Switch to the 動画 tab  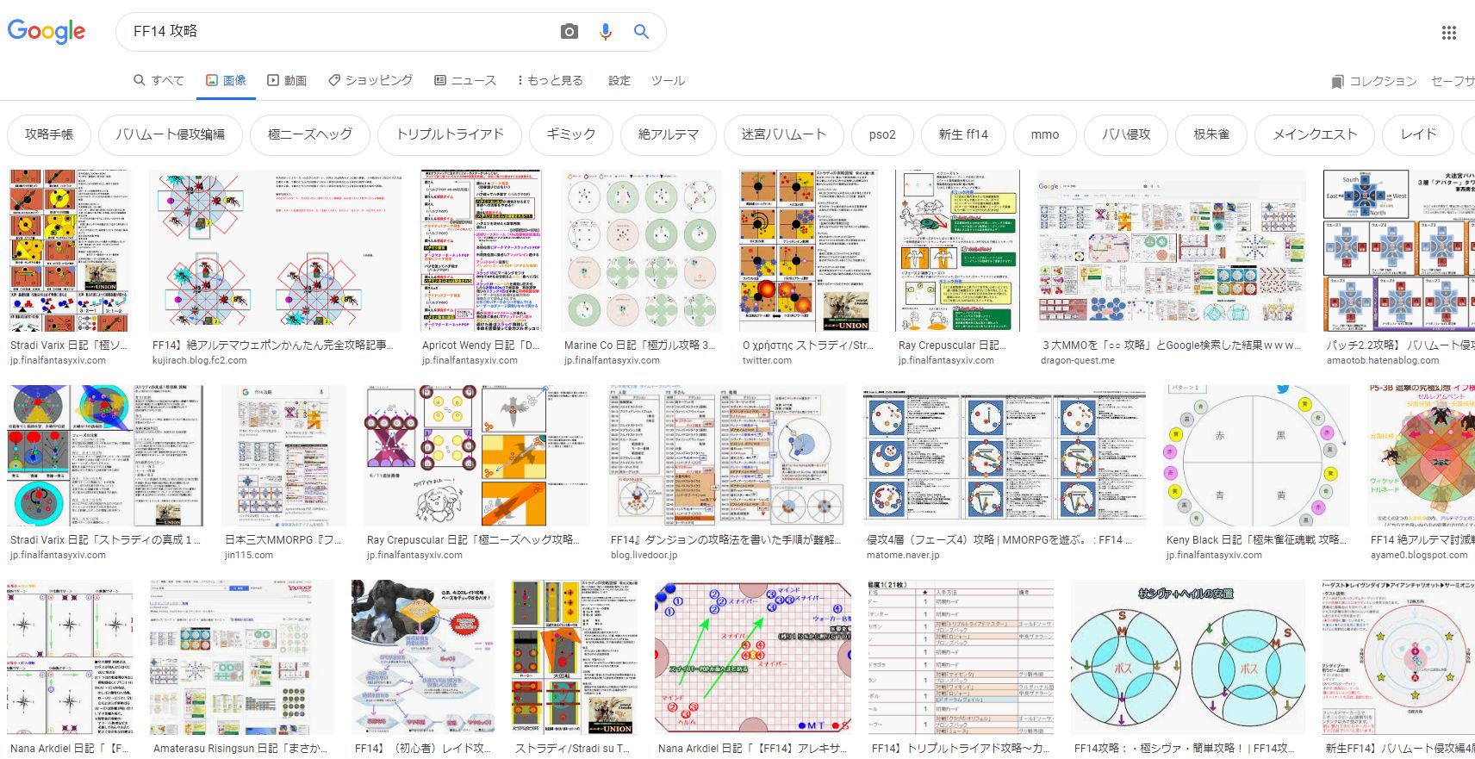click(x=287, y=80)
